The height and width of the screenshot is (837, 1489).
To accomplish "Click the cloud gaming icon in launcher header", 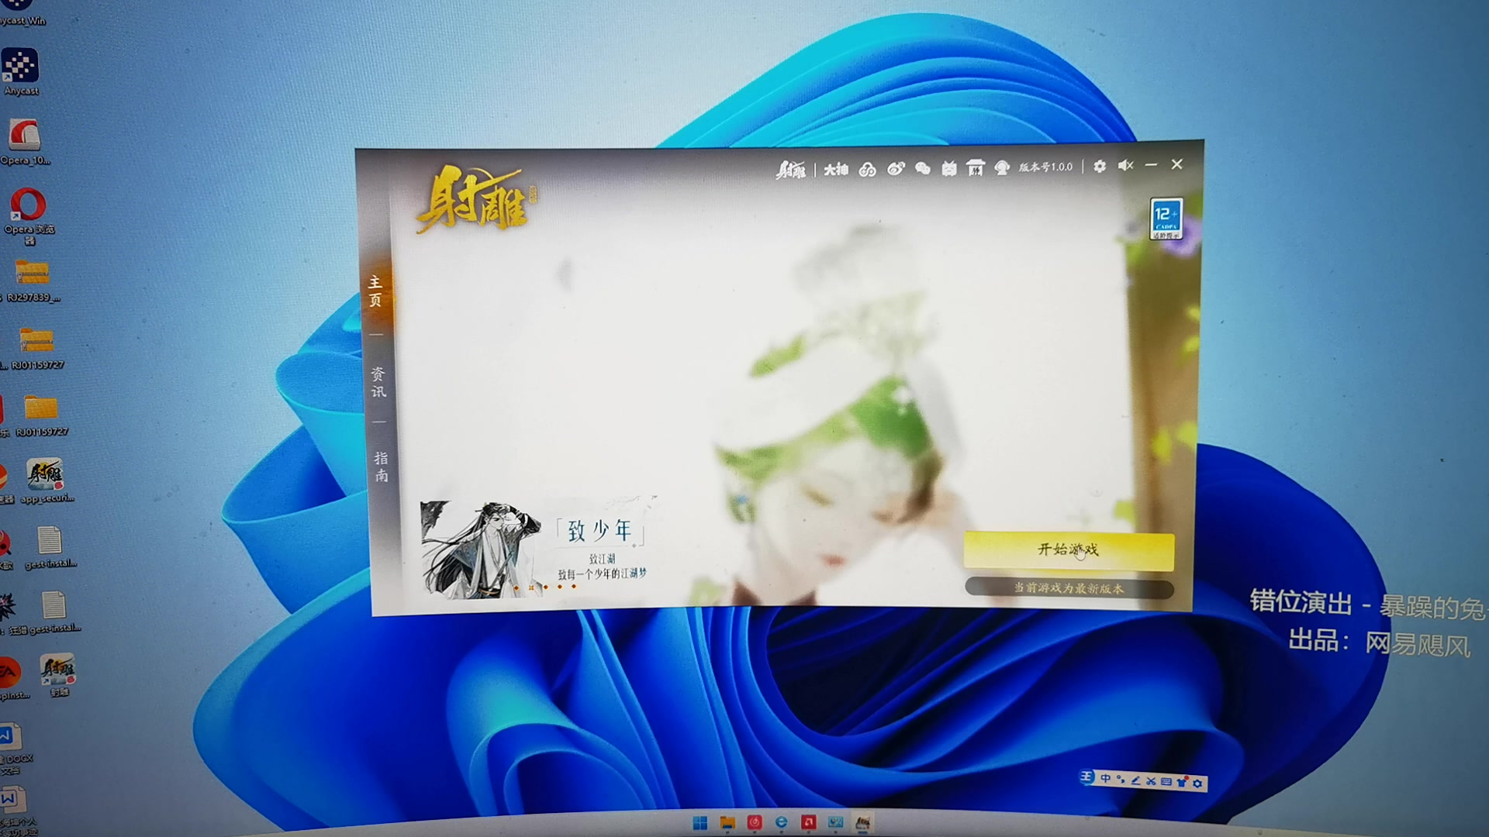I will pyautogui.click(x=868, y=169).
